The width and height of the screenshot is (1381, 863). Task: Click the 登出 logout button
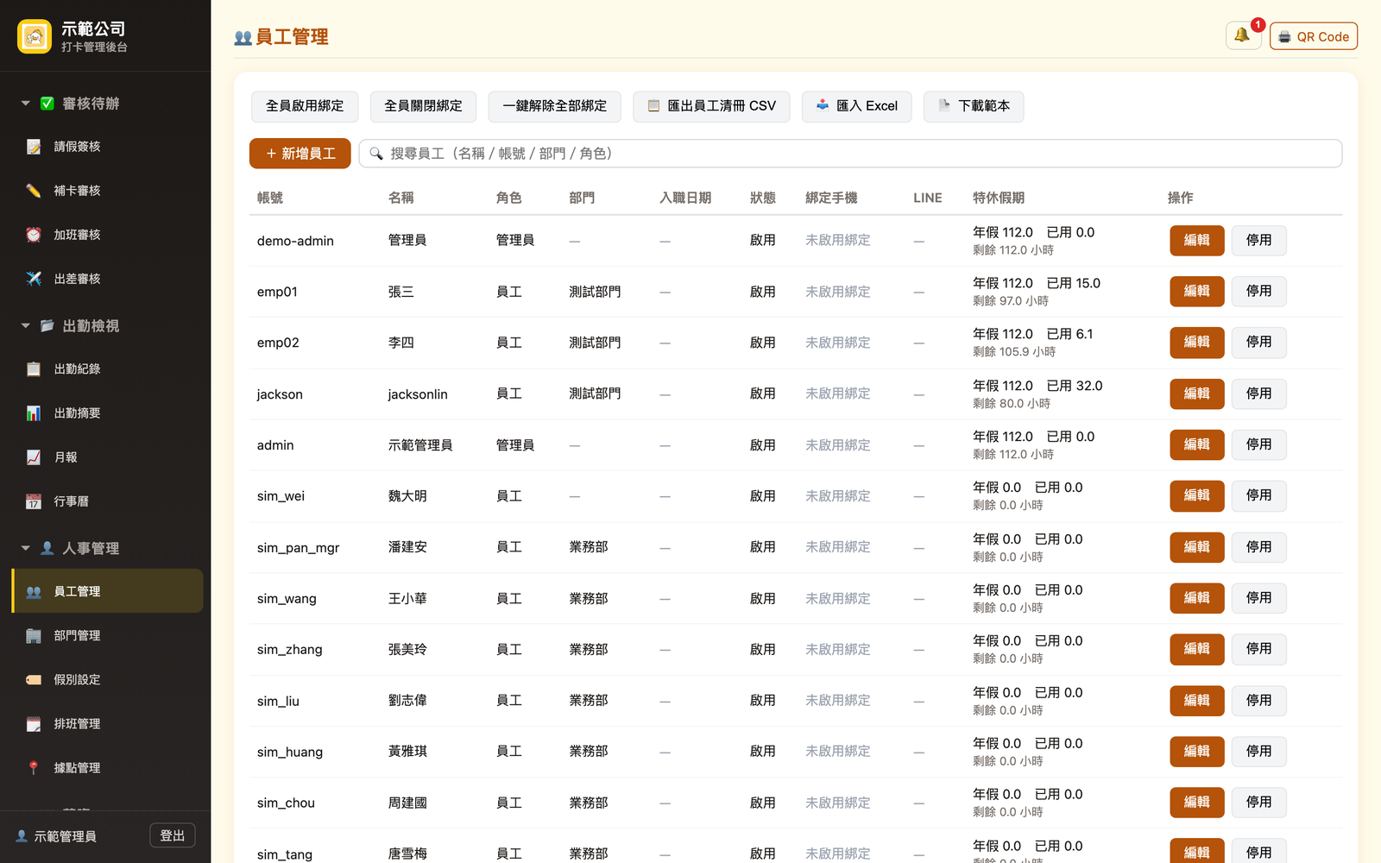[x=173, y=835]
